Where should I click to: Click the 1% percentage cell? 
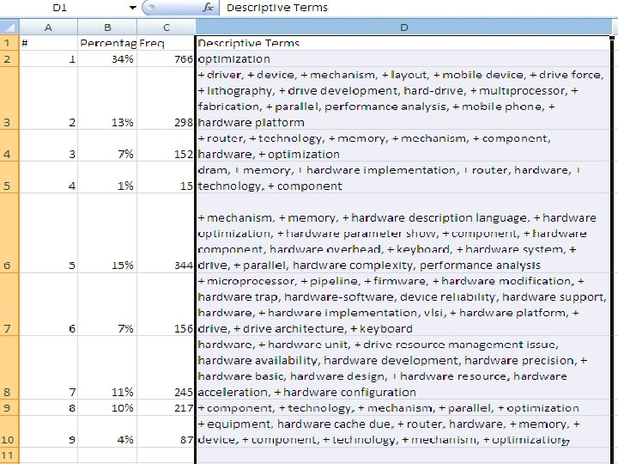107,177
